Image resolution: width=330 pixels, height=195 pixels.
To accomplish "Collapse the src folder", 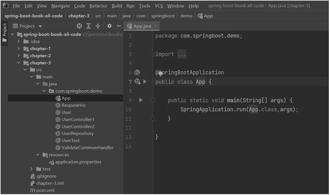I will tap(25, 69).
